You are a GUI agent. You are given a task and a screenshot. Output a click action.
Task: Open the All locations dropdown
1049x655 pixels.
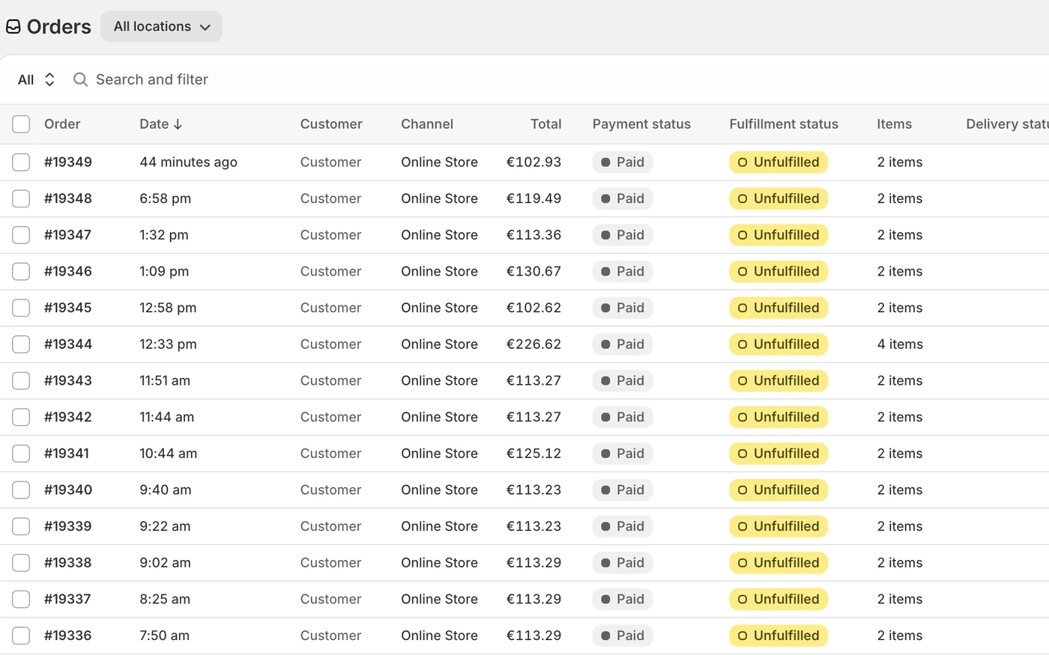pyautogui.click(x=161, y=26)
